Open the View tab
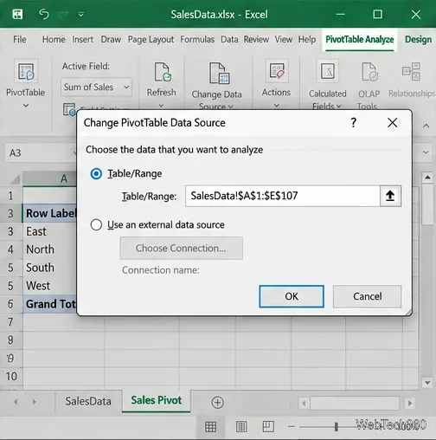This screenshot has width=436, height=440. pyautogui.click(x=283, y=39)
